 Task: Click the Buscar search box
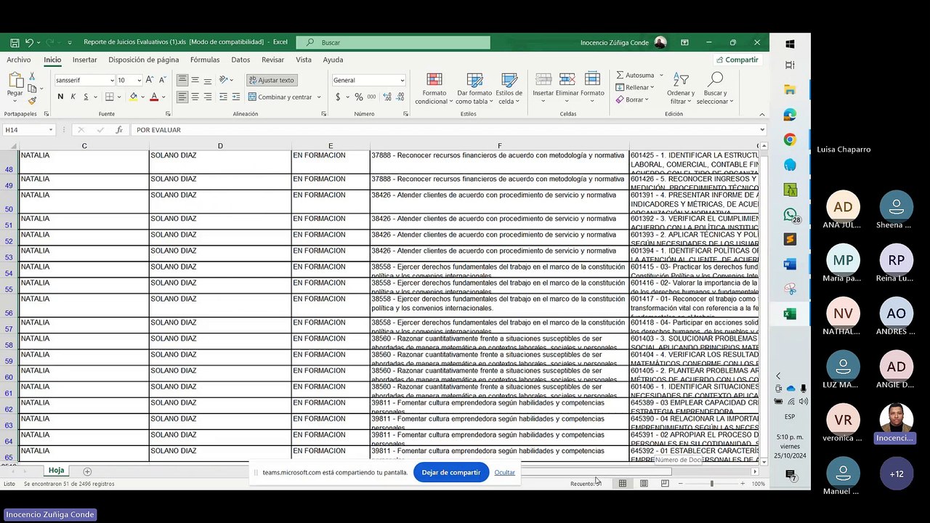(393, 43)
